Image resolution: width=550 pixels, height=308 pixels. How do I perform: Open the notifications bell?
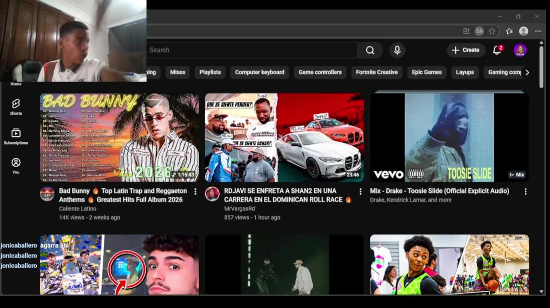click(x=497, y=50)
